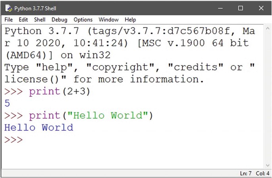Click the Col: 4 status indicator
The height and width of the screenshot is (178, 272).
click(262, 174)
